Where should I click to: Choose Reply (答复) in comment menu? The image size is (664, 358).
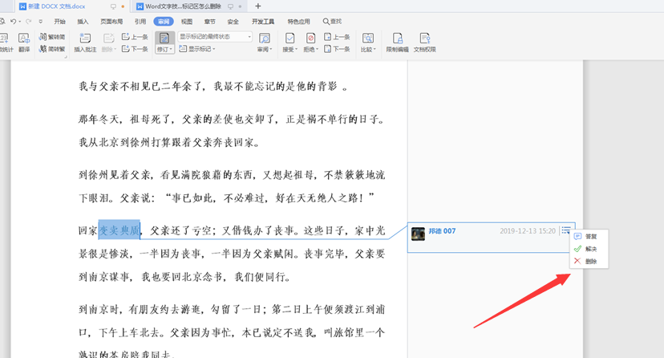coord(590,237)
